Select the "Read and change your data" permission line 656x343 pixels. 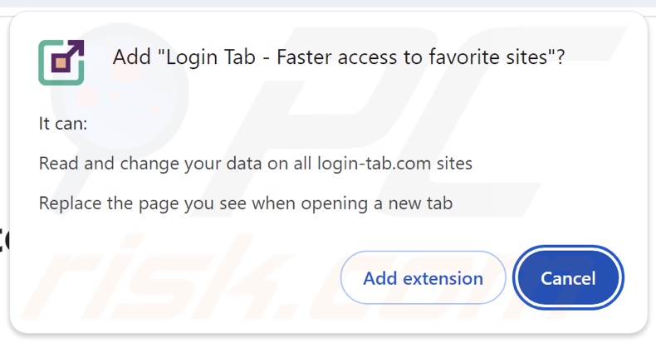tap(255, 164)
